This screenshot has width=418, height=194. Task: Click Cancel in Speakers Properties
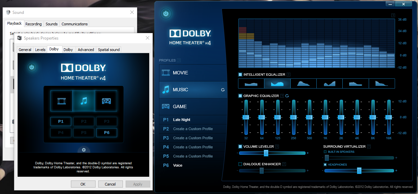110,184
